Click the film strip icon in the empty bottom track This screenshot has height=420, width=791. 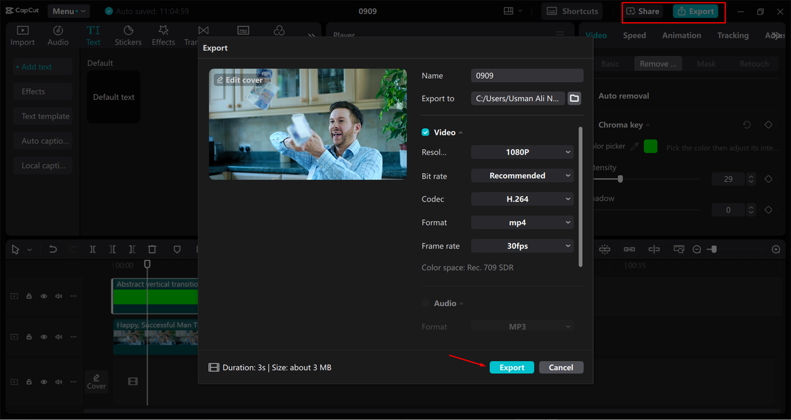point(133,382)
